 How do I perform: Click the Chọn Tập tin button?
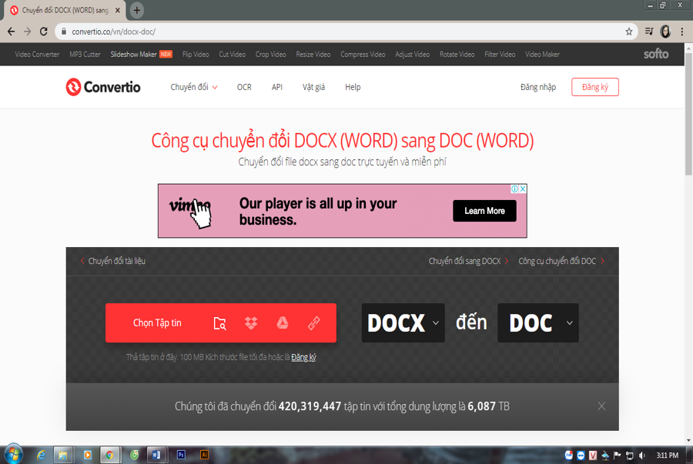coord(157,322)
